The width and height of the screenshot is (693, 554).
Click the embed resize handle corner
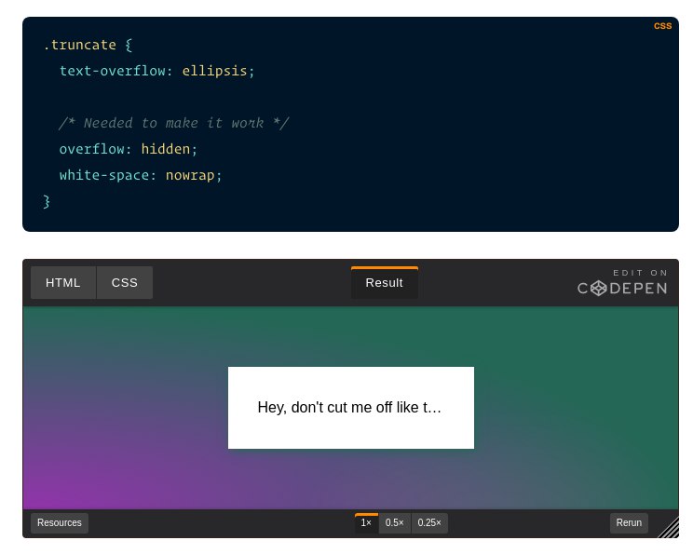pyautogui.click(x=670, y=528)
